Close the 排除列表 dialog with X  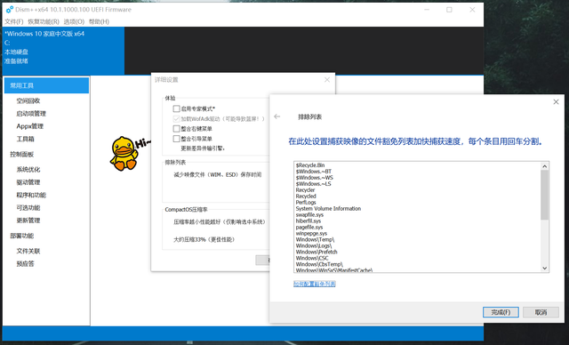point(556,102)
